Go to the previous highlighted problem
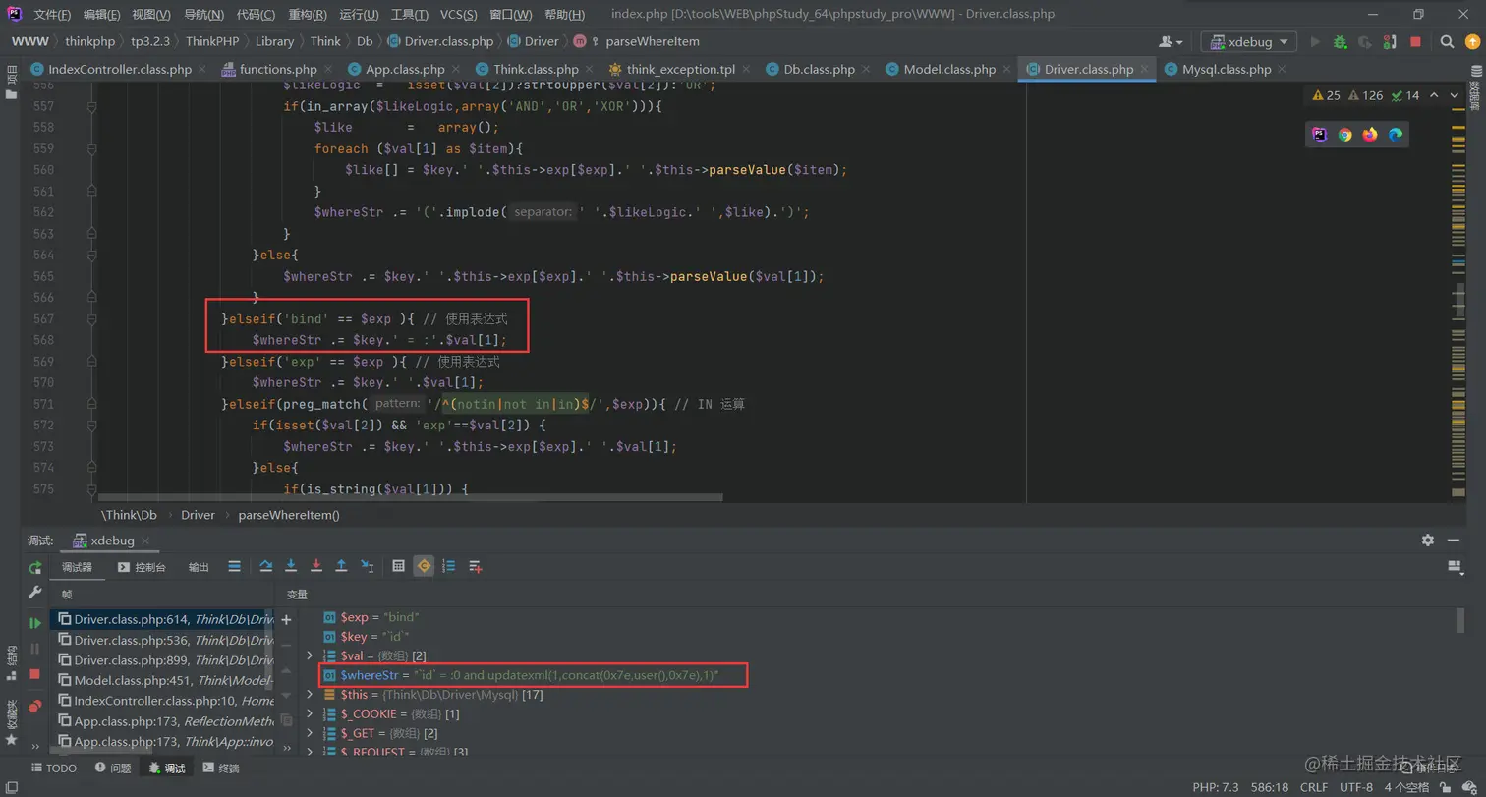Viewport: 1486px width, 797px height. [x=1434, y=95]
